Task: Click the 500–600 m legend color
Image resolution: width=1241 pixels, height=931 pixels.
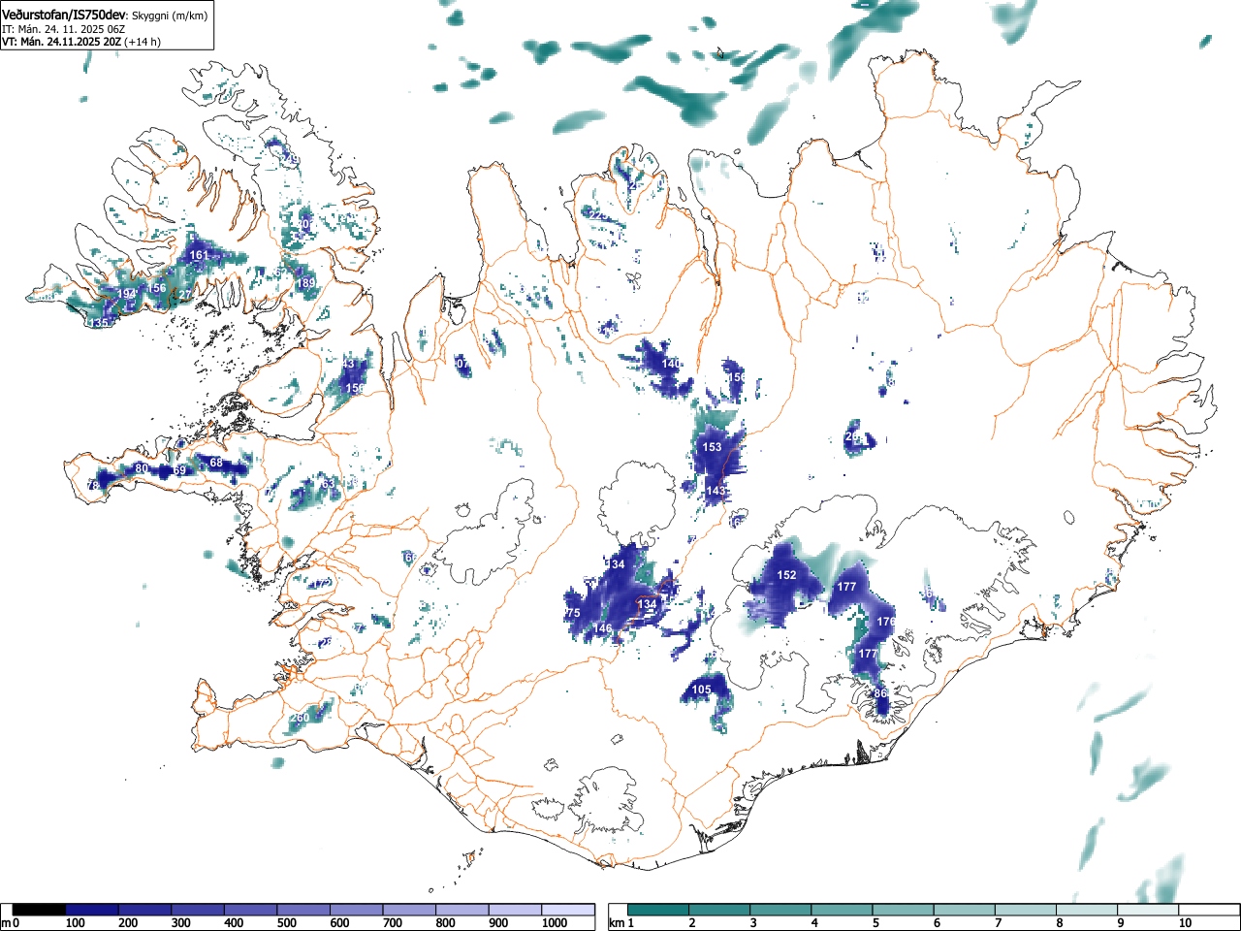Action: pyautogui.click(x=303, y=910)
